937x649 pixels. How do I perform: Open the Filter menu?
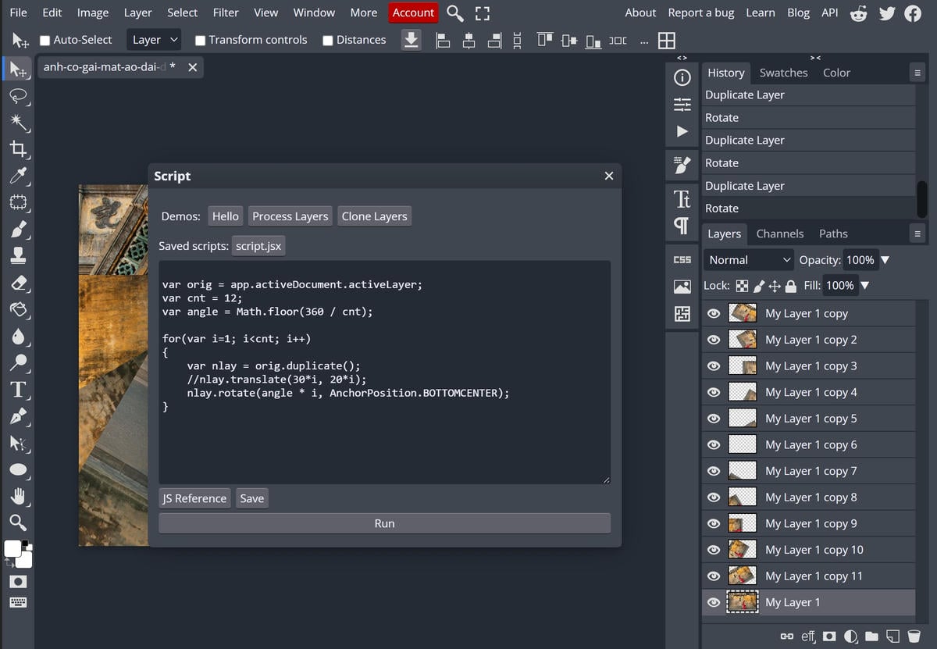(x=226, y=12)
